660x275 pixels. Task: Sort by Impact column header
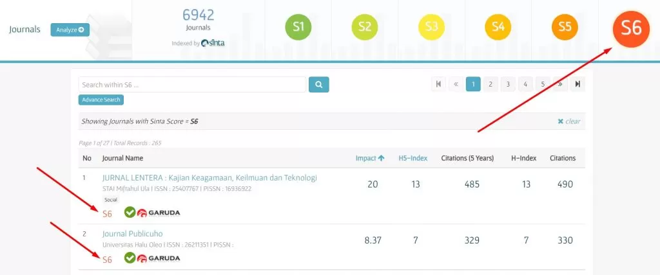(370, 158)
